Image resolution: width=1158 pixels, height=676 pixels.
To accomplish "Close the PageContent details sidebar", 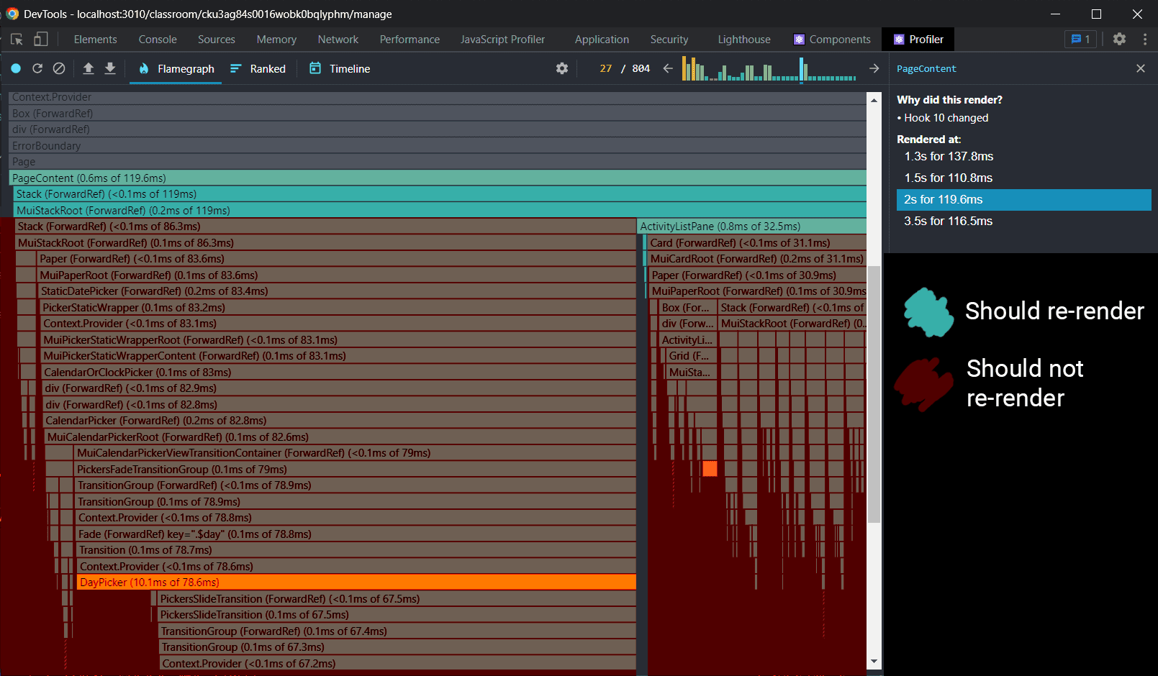I will (x=1140, y=68).
